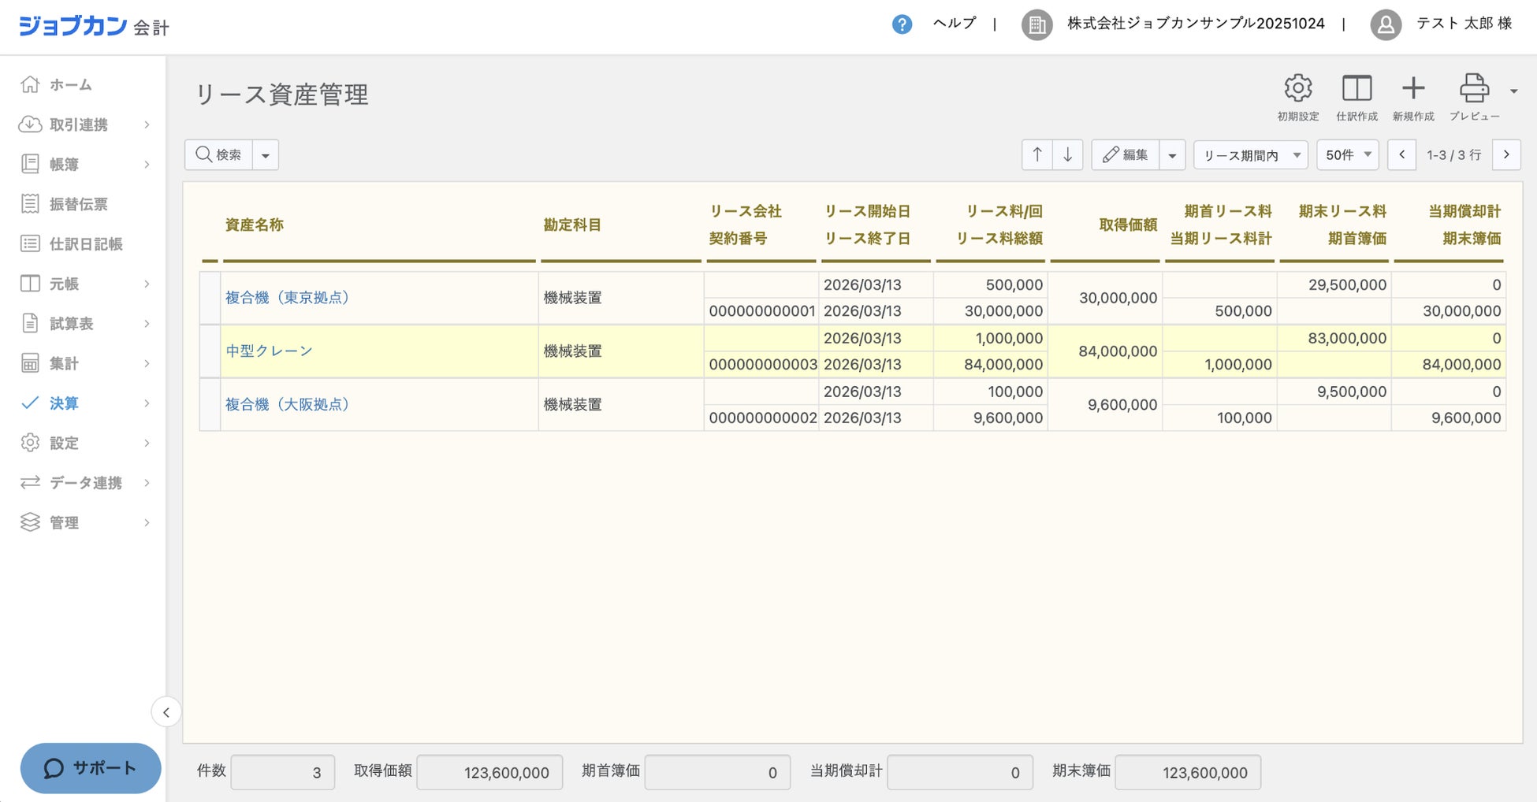The image size is (1537, 802).
Task: Open the 50件 page size dropdown
Action: point(1347,155)
